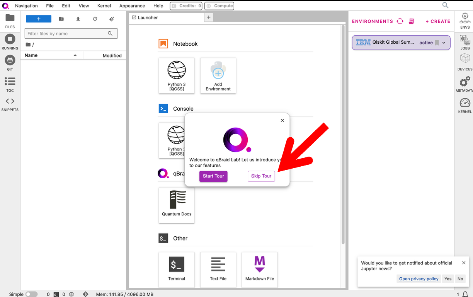473x297 pixels.
Task: Open Quantum Docs launcher card
Action: [177, 205]
